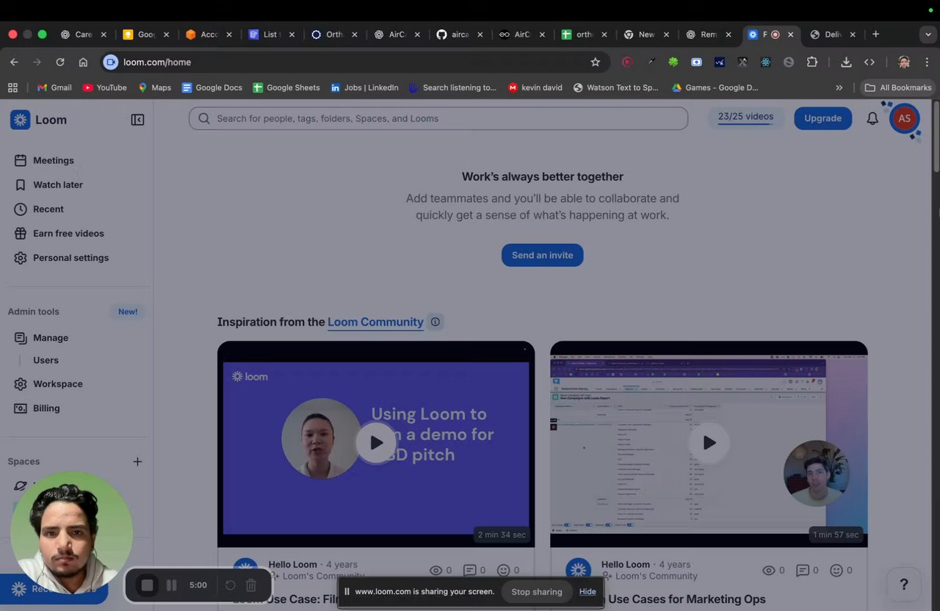Open the 1 min 57 sec video thumbnail
The image size is (940, 611).
point(709,444)
